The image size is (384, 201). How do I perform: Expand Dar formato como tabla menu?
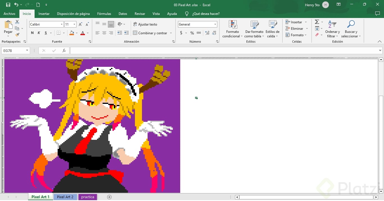point(254,29)
